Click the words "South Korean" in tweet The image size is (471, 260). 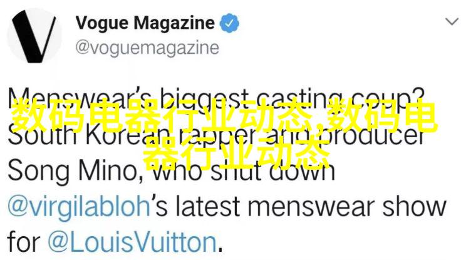click(88, 135)
